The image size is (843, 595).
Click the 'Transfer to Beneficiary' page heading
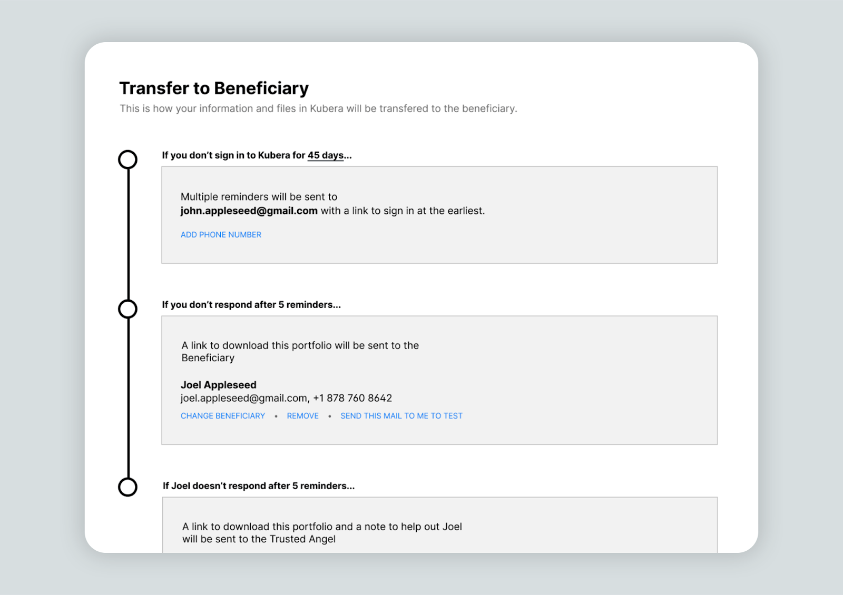point(214,88)
